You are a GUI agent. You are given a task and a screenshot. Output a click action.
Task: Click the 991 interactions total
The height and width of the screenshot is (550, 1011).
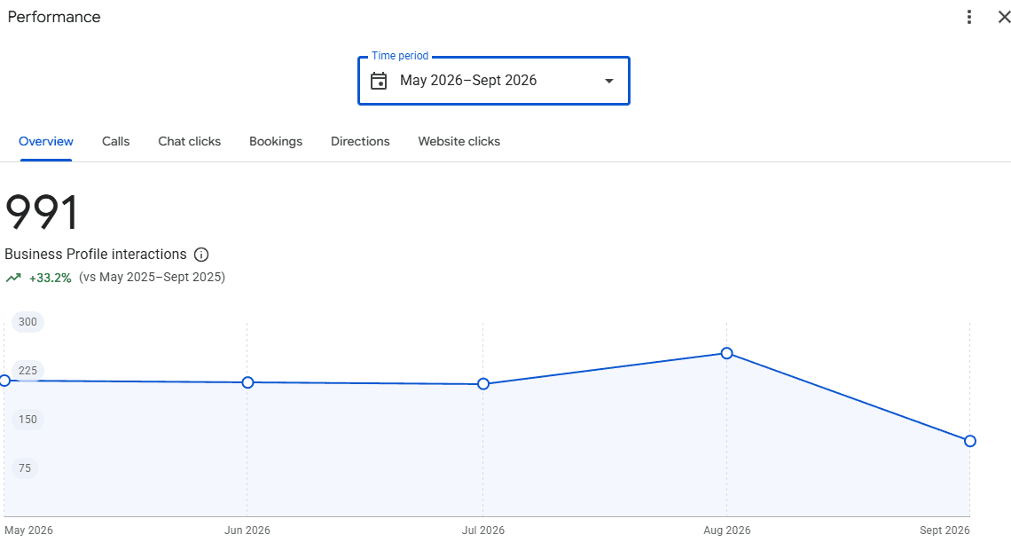point(42,212)
